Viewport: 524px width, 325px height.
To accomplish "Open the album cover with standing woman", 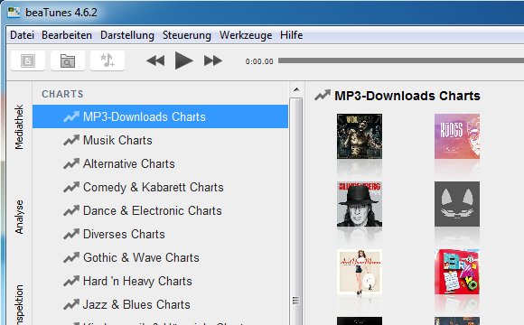I will [x=360, y=272].
